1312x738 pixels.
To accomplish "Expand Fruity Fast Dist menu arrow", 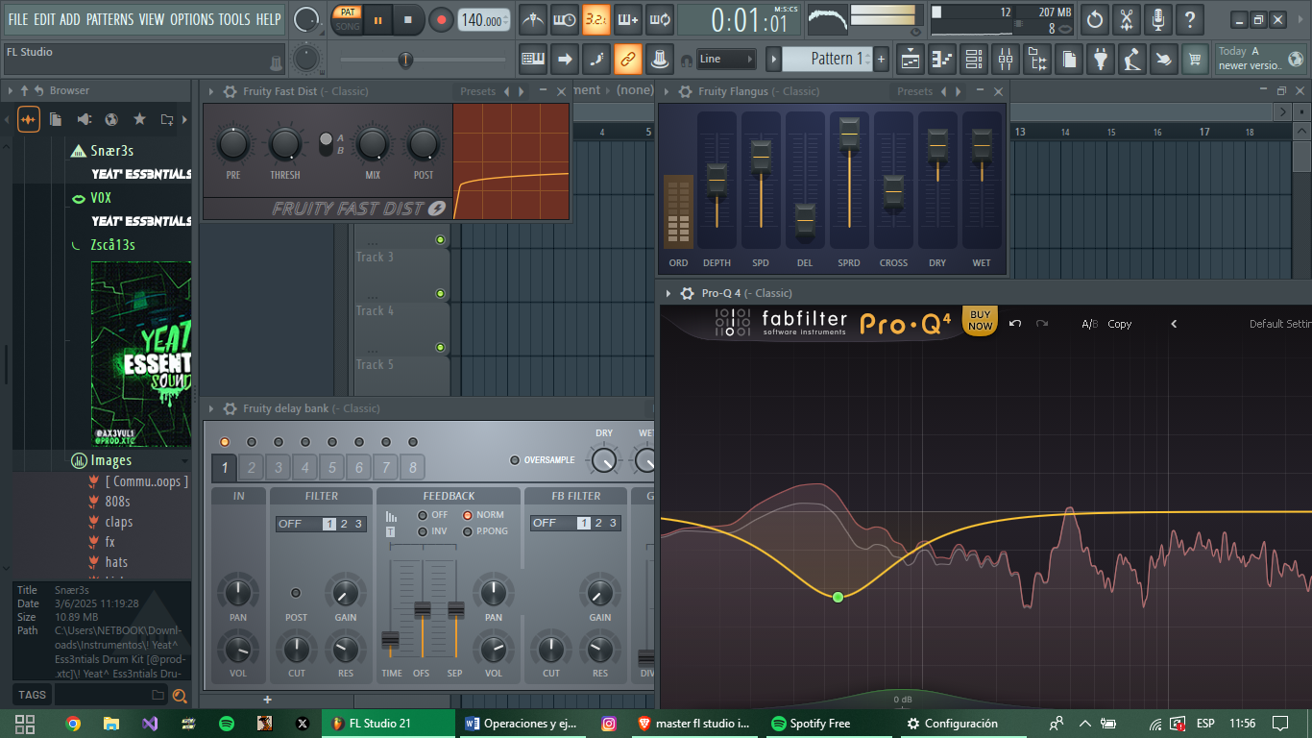I will pyautogui.click(x=212, y=91).
